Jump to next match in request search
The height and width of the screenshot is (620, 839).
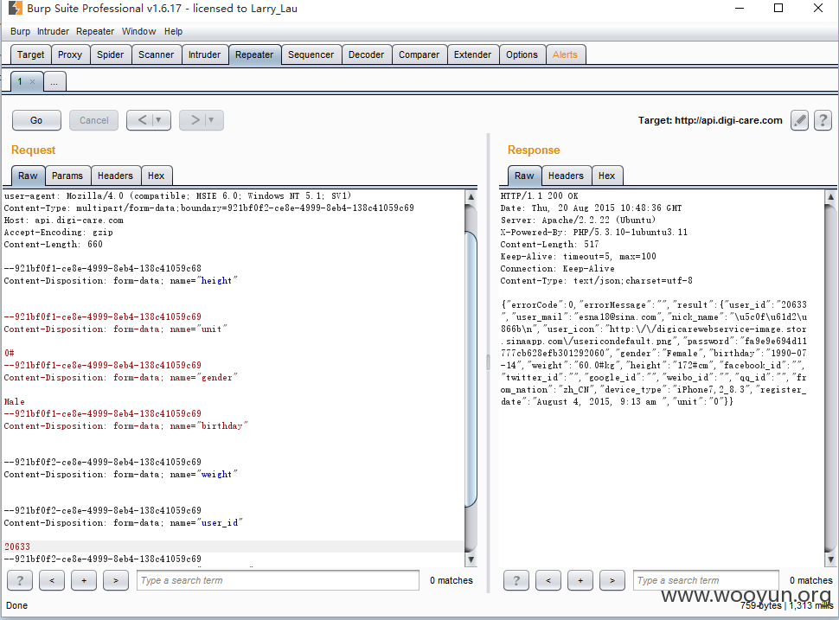pos(116,580)
